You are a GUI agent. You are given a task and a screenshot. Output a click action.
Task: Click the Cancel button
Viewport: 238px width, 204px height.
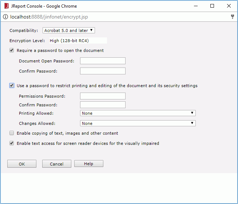point(57,164)
